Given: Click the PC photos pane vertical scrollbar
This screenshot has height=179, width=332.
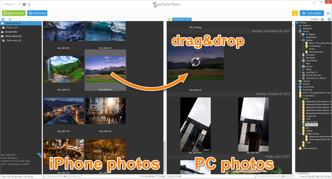Looking at the screenshot, I should pyautogui.click(x=293, y=25).
